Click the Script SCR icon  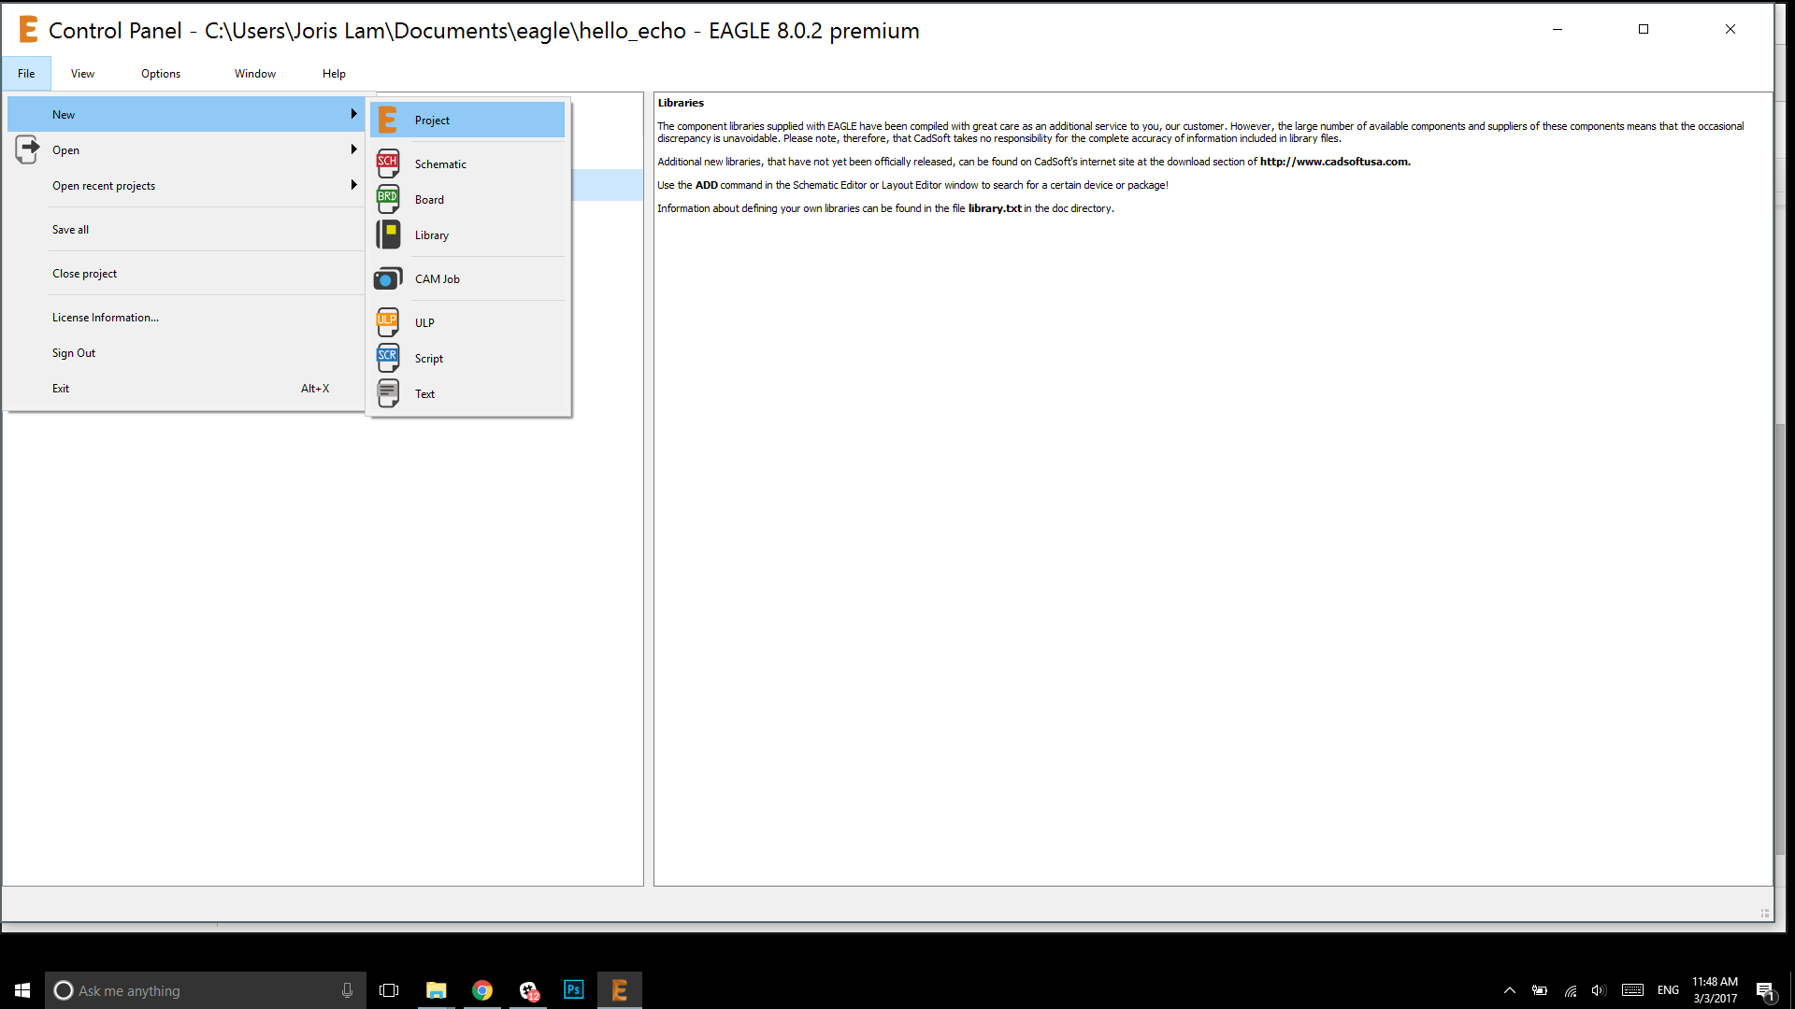pos(388,358)
